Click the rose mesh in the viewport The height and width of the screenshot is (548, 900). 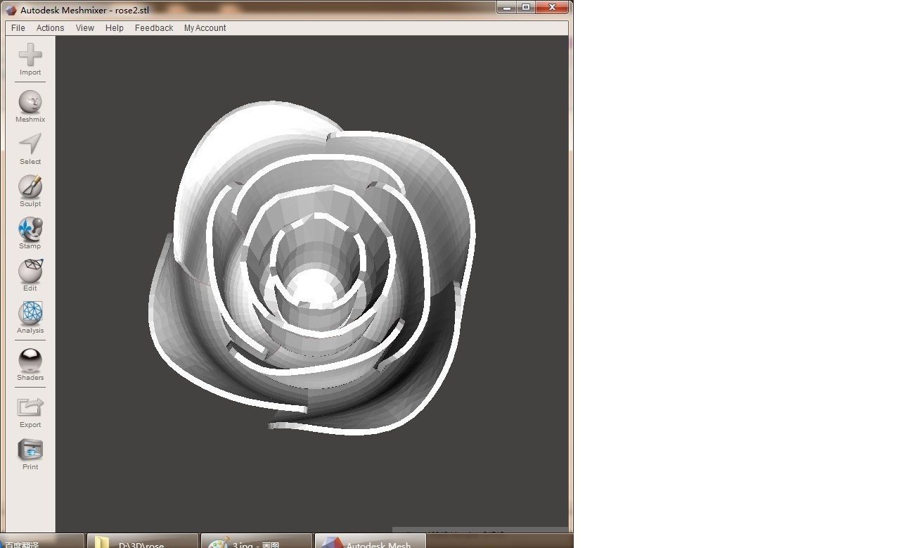tap(313, 267)
